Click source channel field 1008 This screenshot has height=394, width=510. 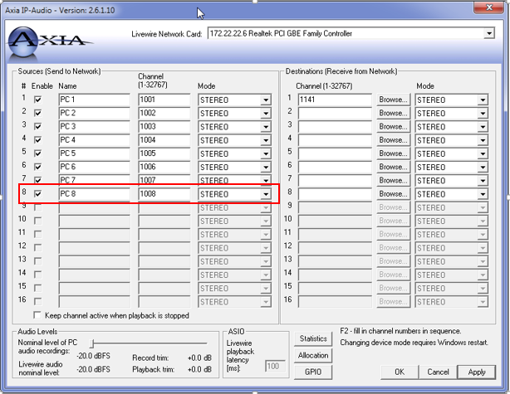point(164,194)
